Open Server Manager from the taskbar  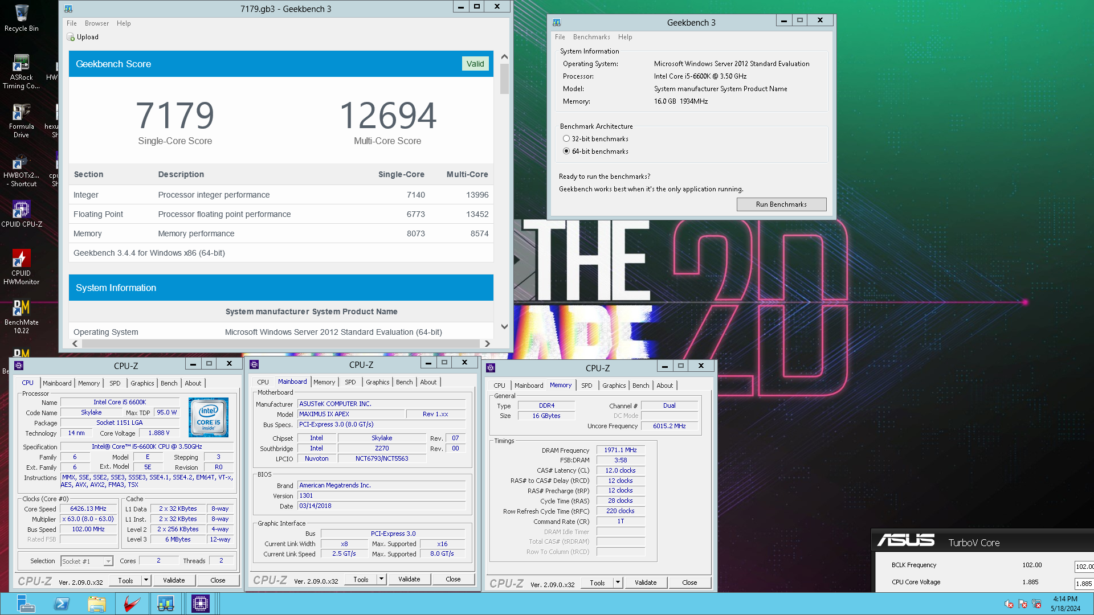[26, 604]
